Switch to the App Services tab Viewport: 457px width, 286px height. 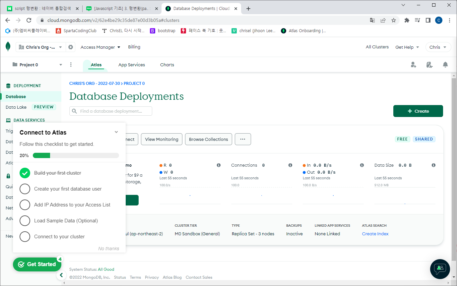132,65
